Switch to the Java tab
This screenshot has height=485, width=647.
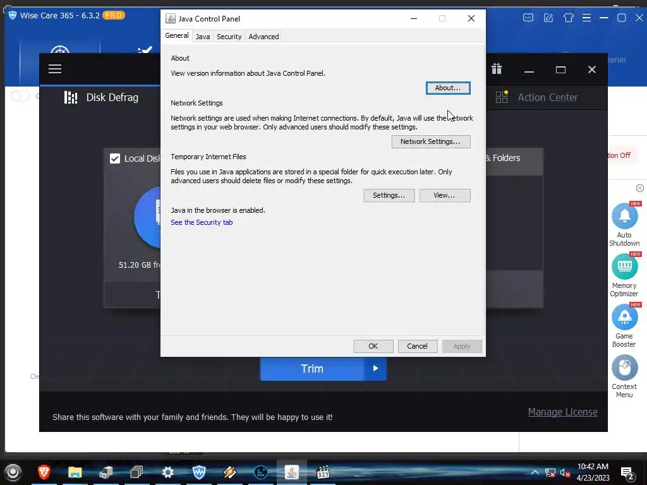pos(203,37)
